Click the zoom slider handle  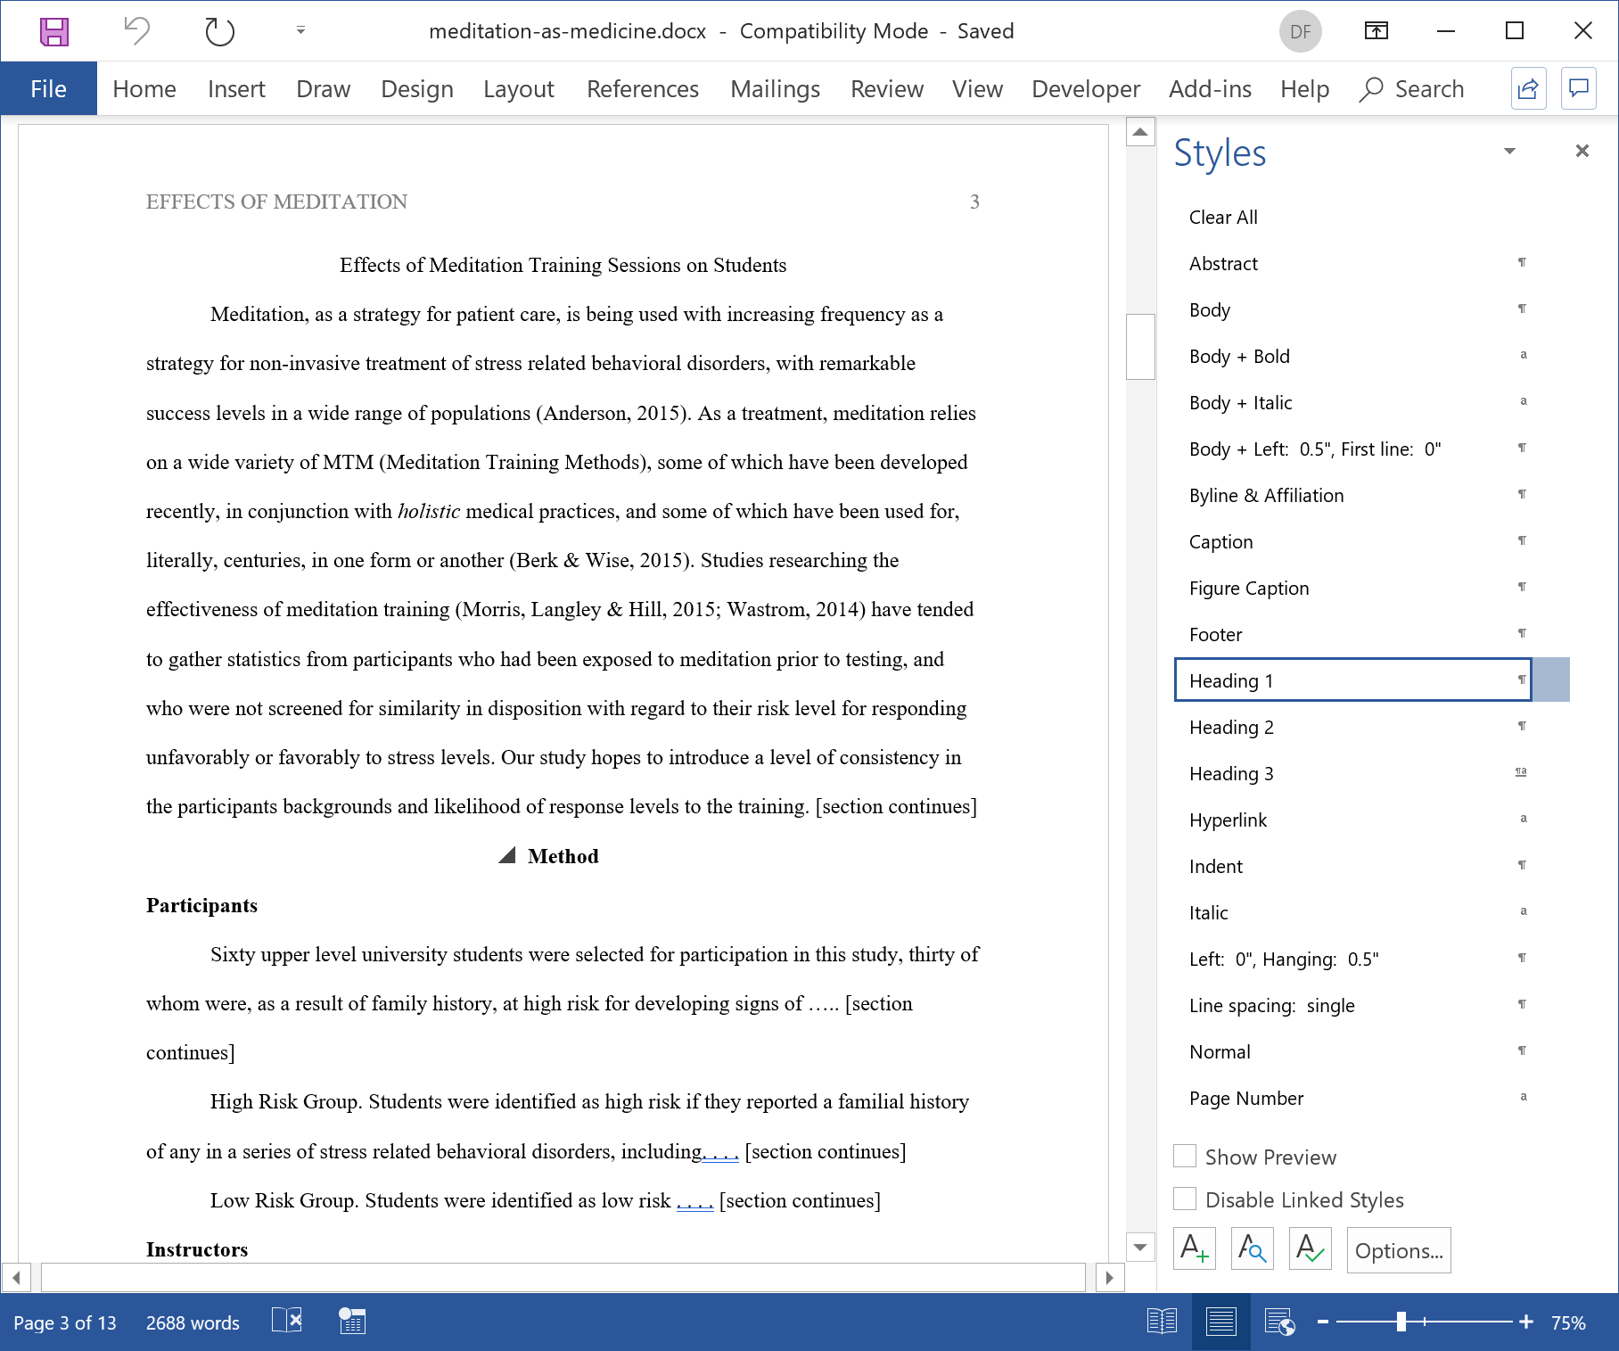1401,1322
